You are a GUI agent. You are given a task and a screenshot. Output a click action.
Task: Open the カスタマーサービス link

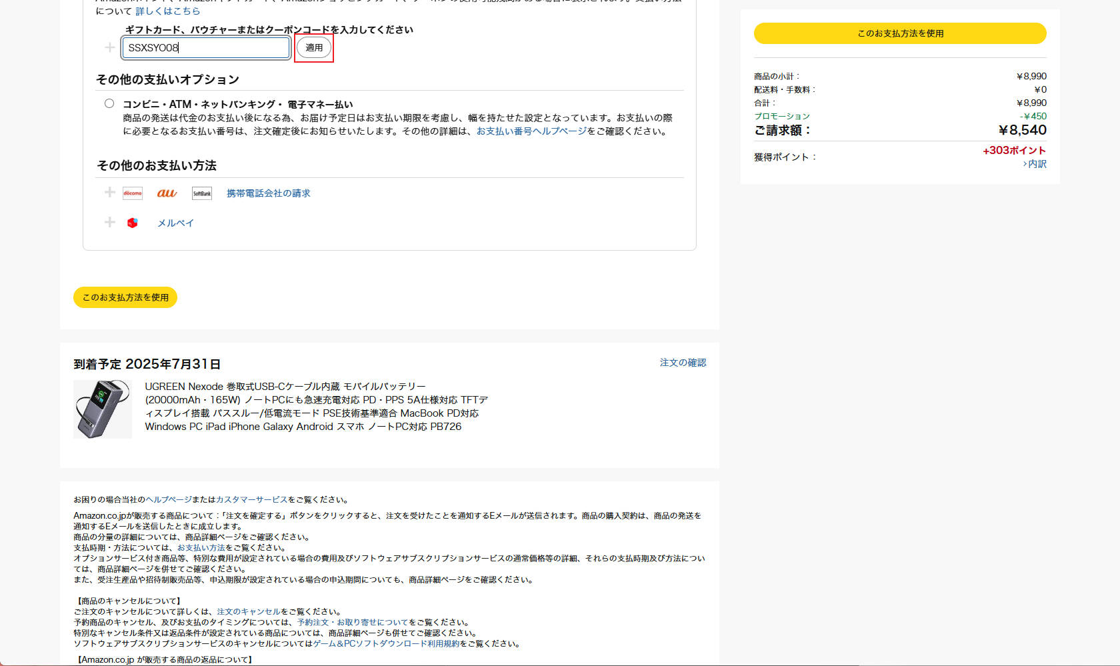(x=251, y=499)
